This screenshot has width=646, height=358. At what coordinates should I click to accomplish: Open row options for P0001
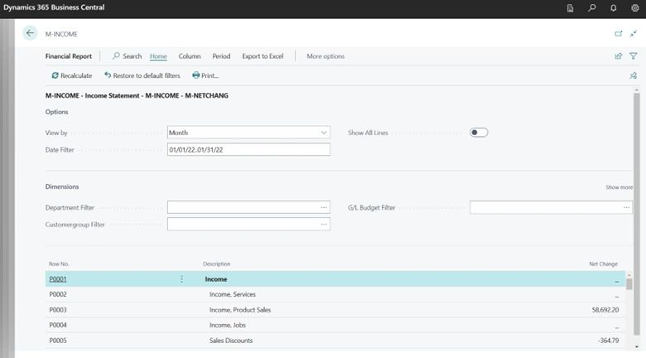click(x=181, y=279)
